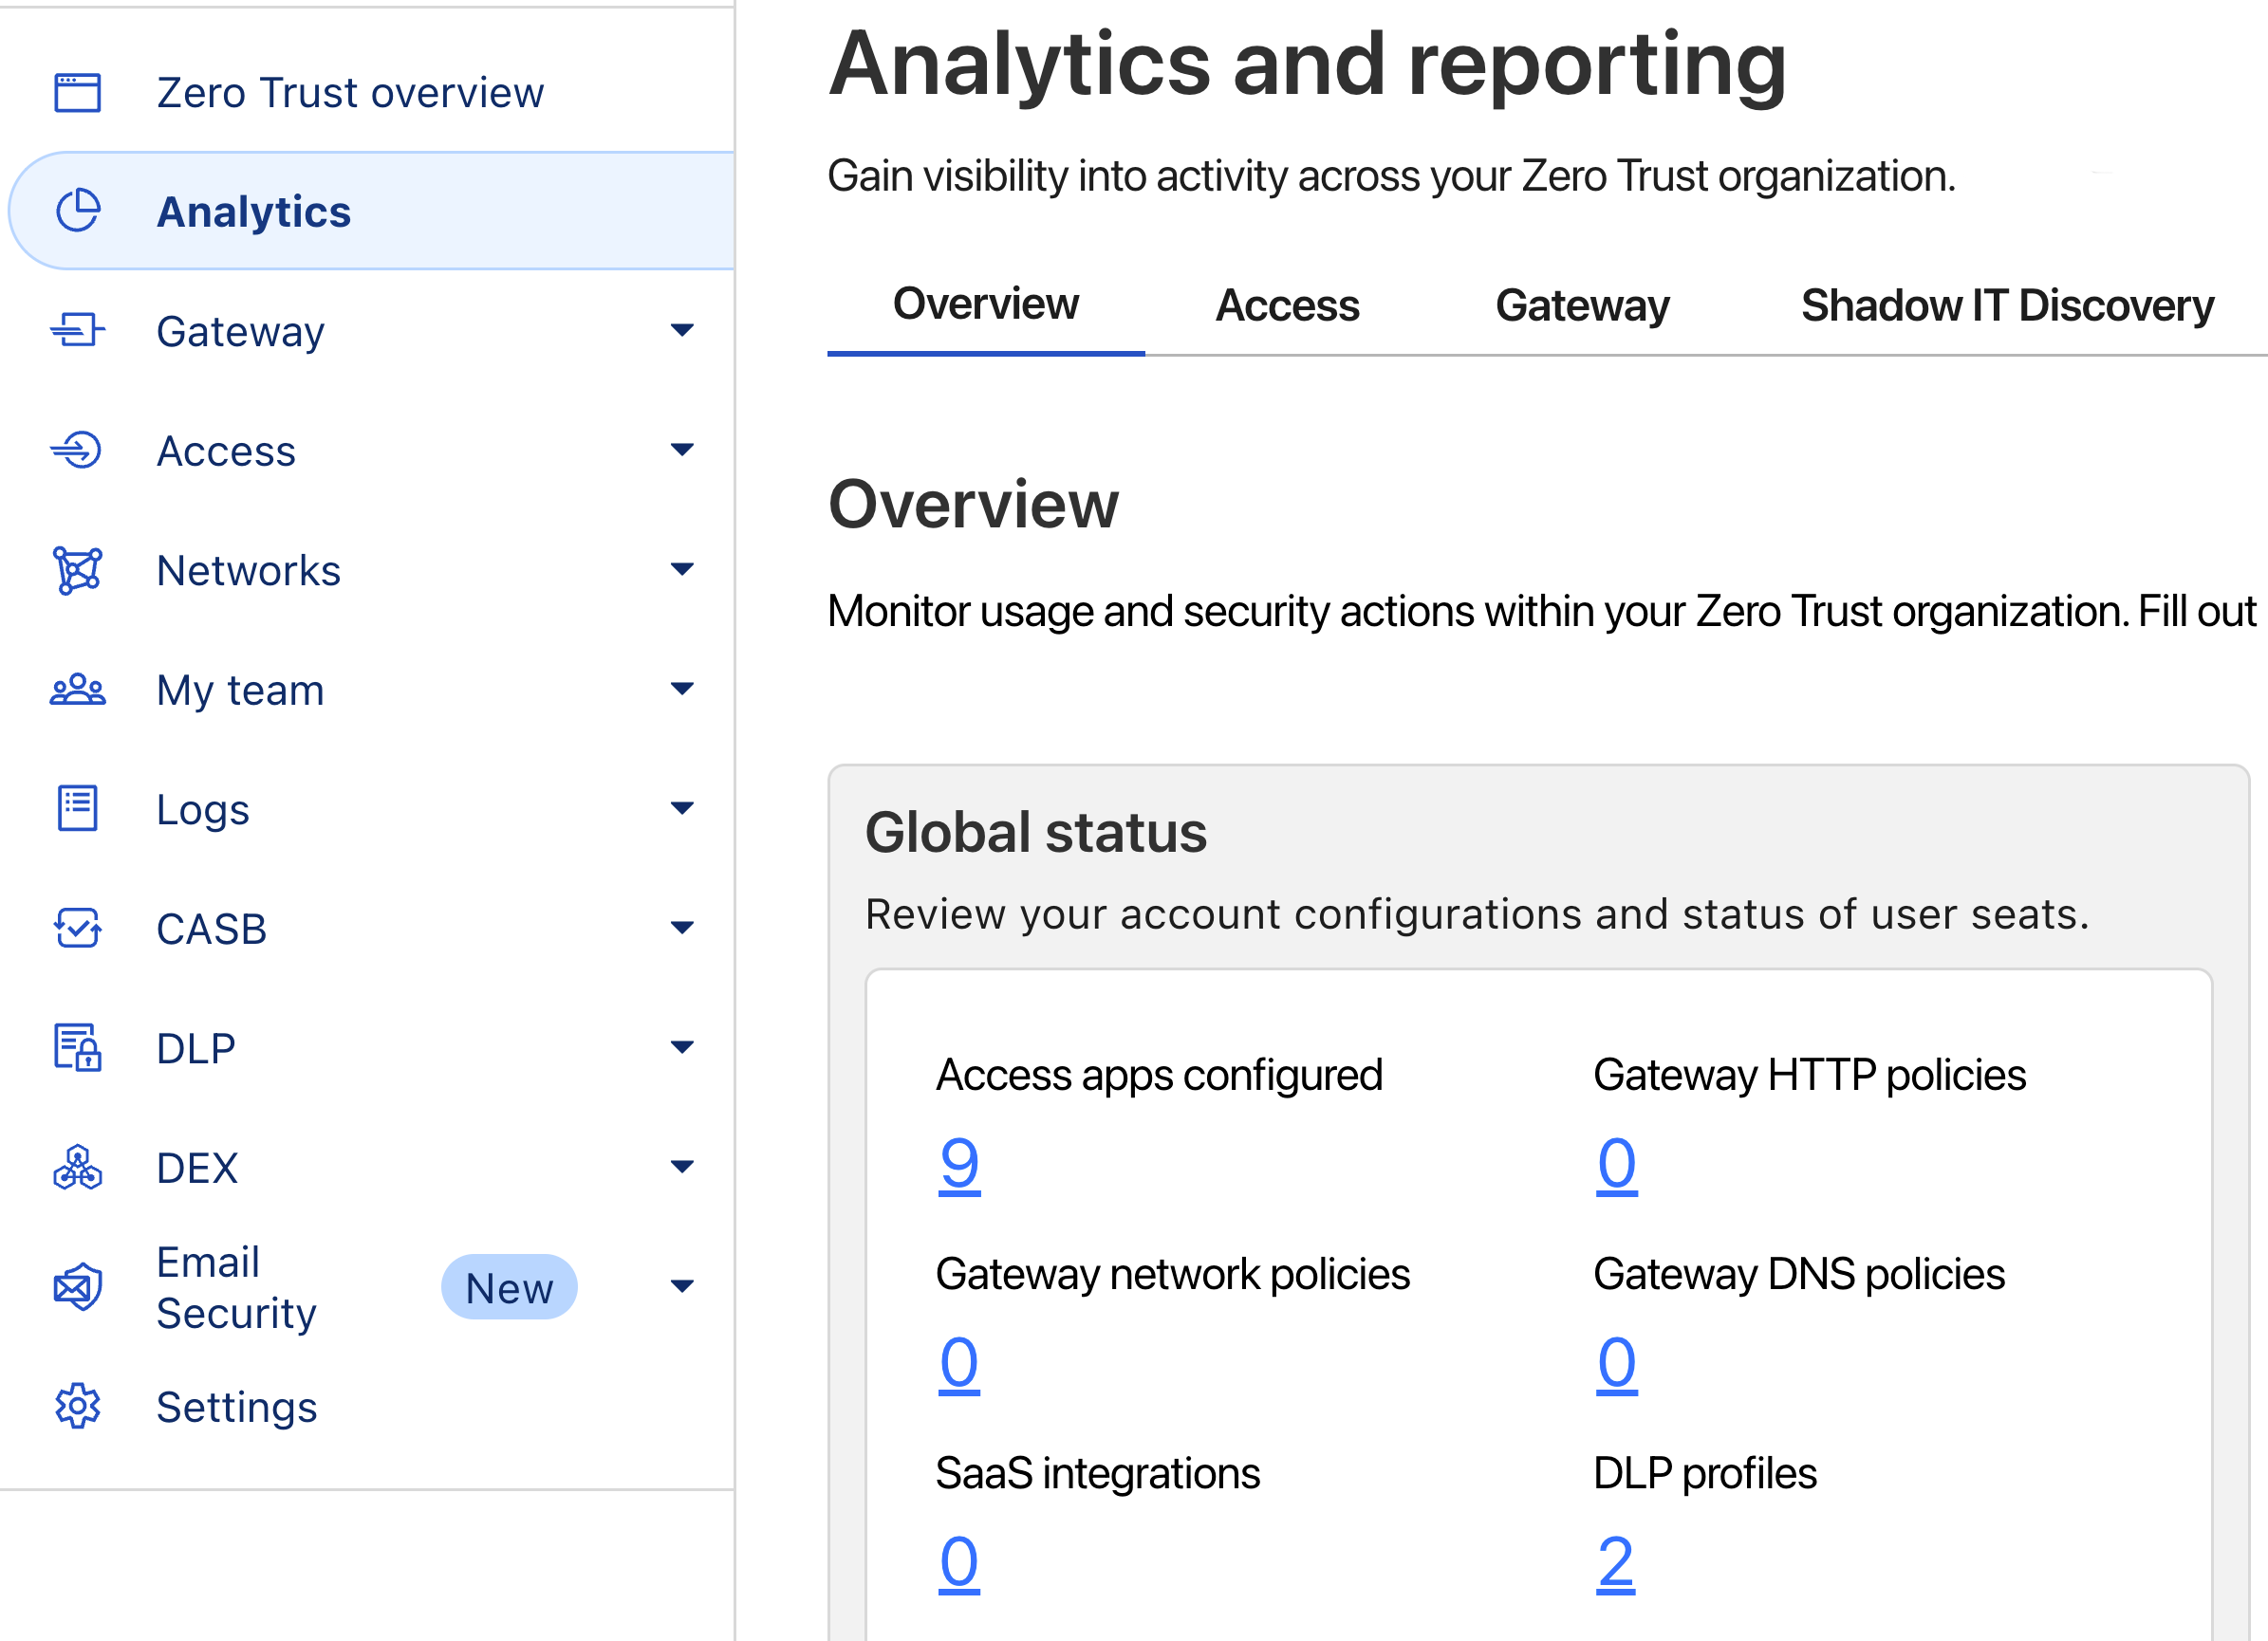Click the Zero Trust overview window icon
The width and height of the screenshot is (2268, 1641).
coord(78,92)
